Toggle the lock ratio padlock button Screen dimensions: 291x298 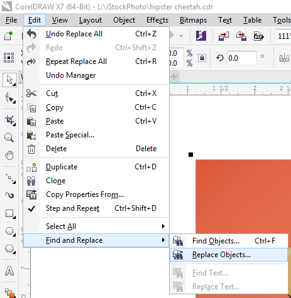202,58
